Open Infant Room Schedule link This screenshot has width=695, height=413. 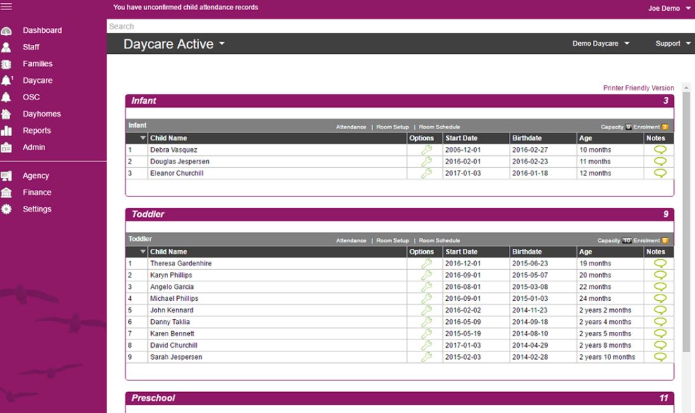(x=439, y=127)
